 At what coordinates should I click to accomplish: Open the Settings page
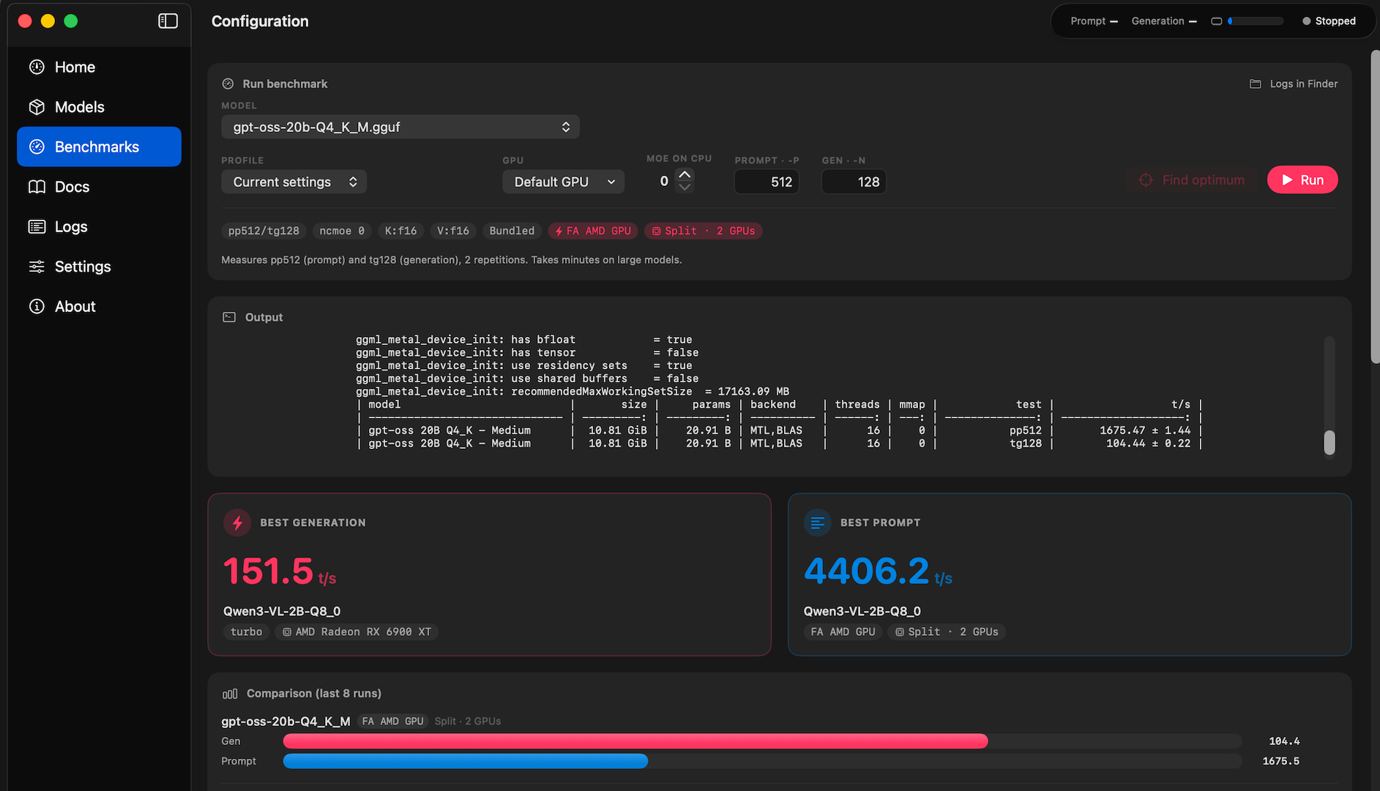tap(99, 267)
